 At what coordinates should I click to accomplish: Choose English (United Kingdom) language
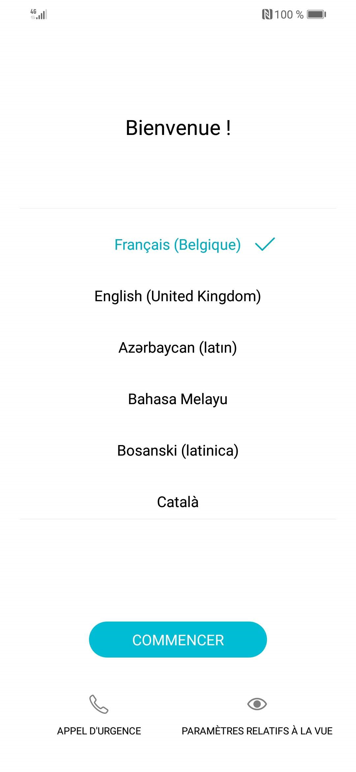[x=178, y=296]
